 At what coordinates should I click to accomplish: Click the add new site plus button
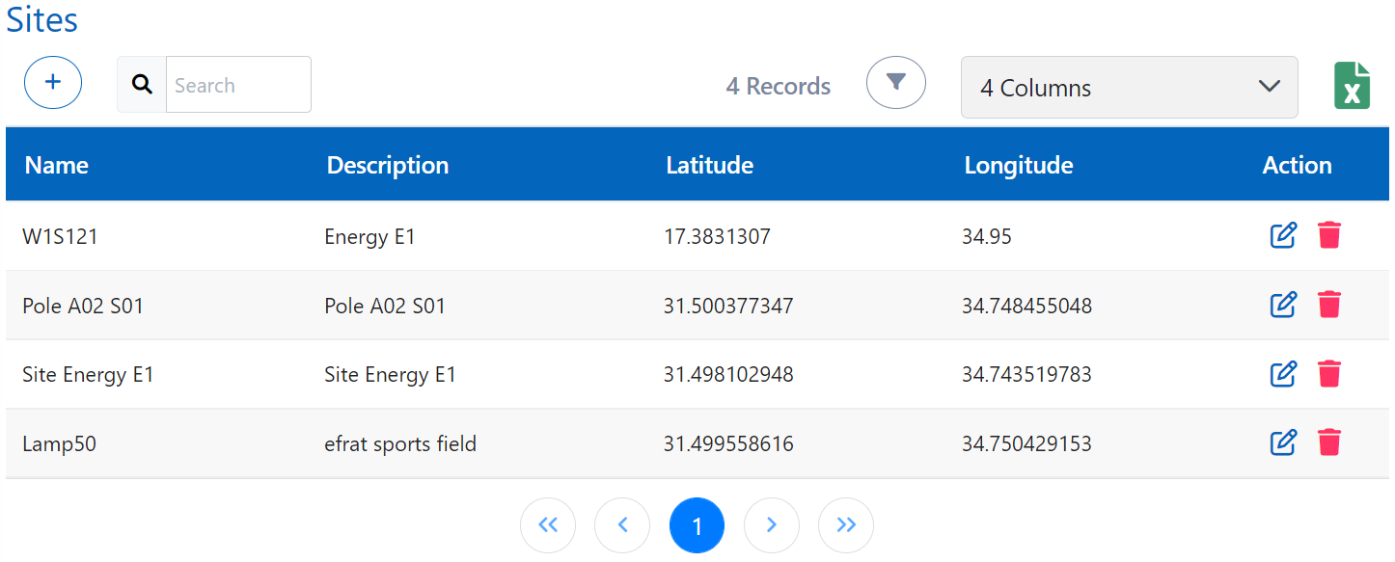tap(53, 82)
